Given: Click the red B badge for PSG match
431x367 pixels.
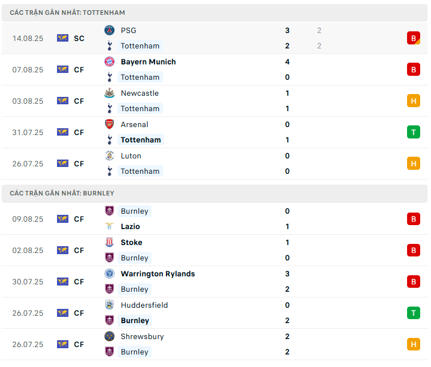Looking at the screenshot, I should tap(413, 38).
